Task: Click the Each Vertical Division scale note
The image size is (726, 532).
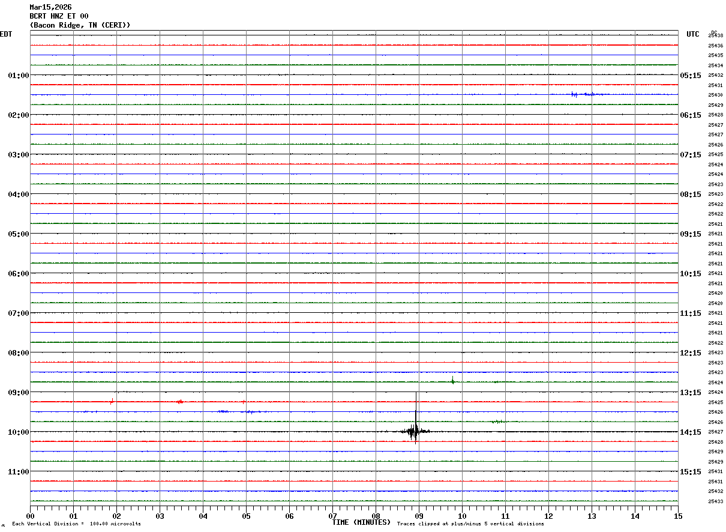Action: tap(76, 524)
